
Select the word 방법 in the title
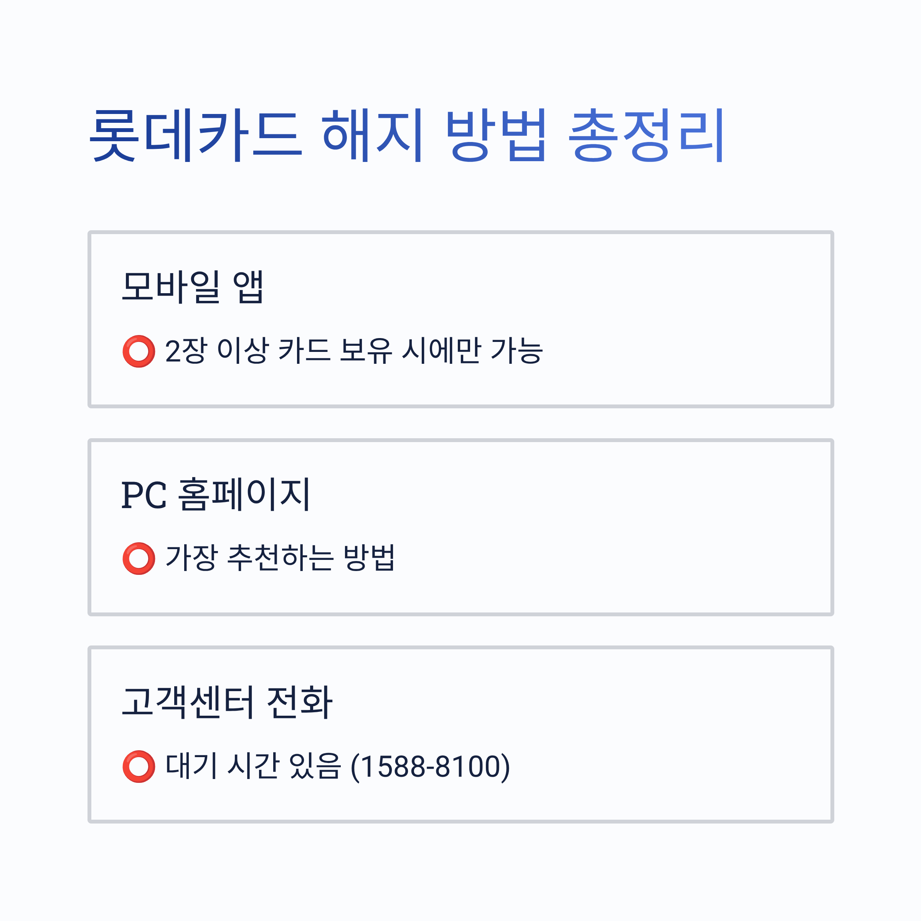[x=496, y=135]
